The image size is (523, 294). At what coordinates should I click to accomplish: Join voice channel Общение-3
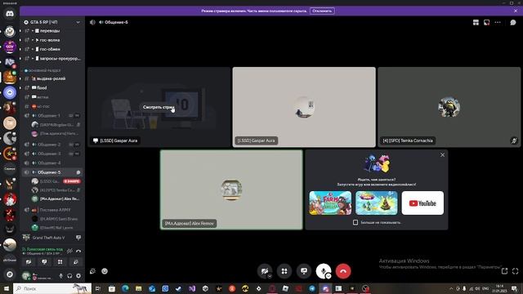click(x=51, y=154)
